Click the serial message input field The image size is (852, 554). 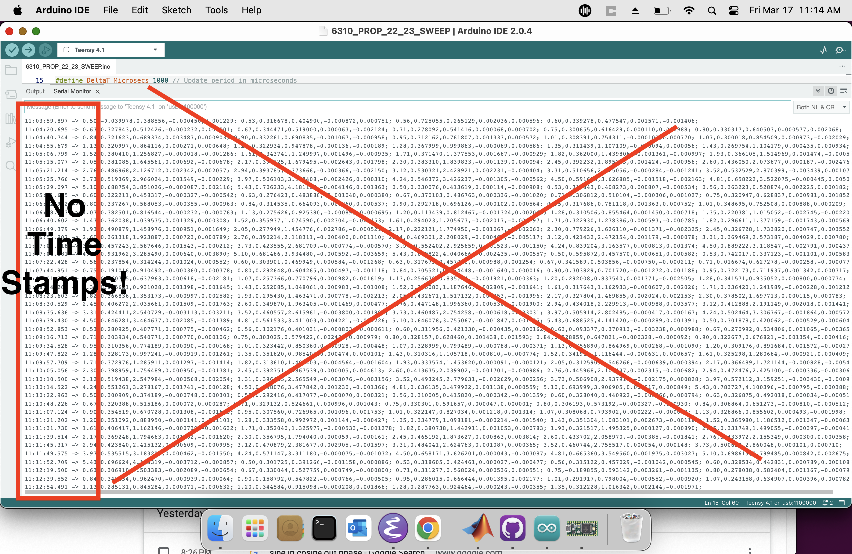[430, 107]
